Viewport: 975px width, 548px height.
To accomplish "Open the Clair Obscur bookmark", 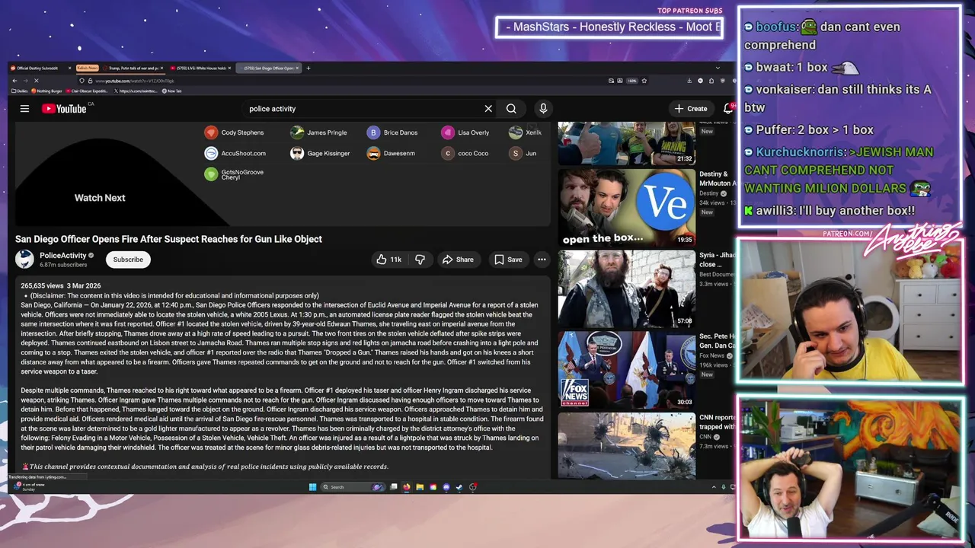I will [x=87, y=91].
